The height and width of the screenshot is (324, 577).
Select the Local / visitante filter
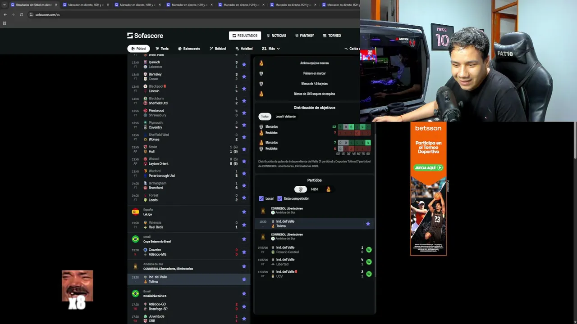(286, 117)
